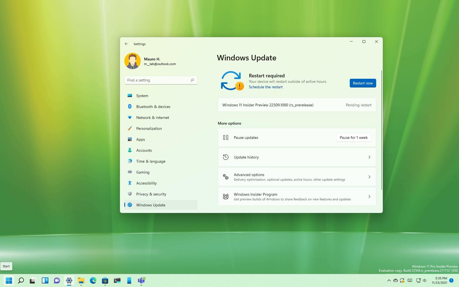
Task: Click the Pause updates icon
Action: (226, 137)
